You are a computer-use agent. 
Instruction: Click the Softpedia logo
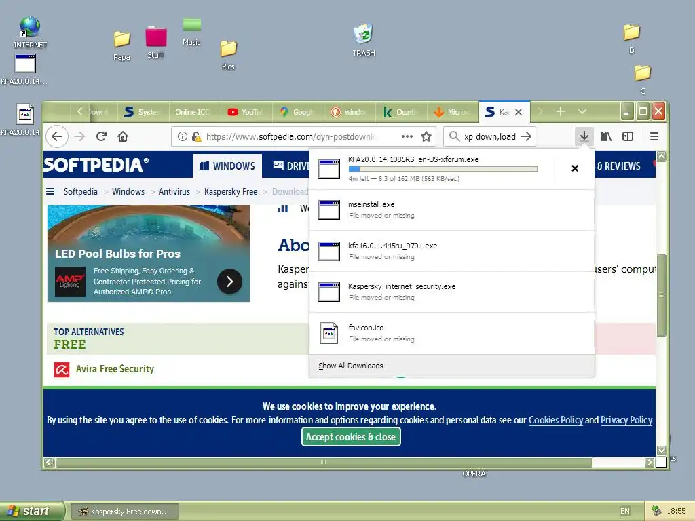(96, 165)
